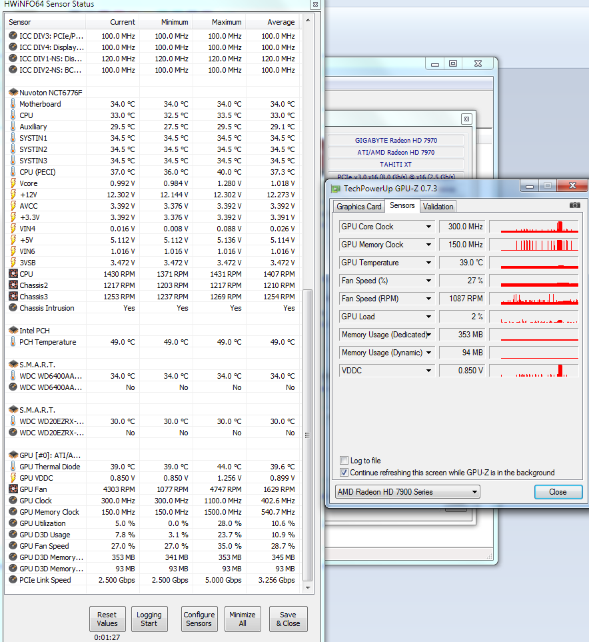Click the TAHITI XT field in background window
Image resolution: width=589 pixels, height=642 pixels.
click(x=396, y=164)
